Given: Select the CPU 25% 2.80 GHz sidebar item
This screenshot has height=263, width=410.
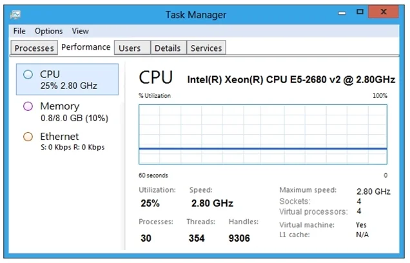Looking at the screenshot, I should tap(67, 79).
